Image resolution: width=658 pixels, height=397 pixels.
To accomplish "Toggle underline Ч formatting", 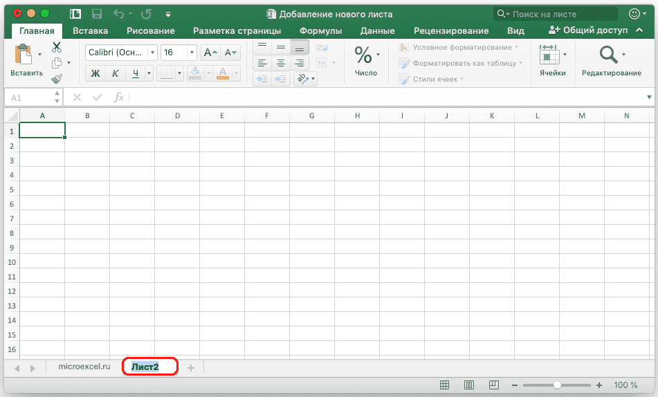I will coord(136,73).
